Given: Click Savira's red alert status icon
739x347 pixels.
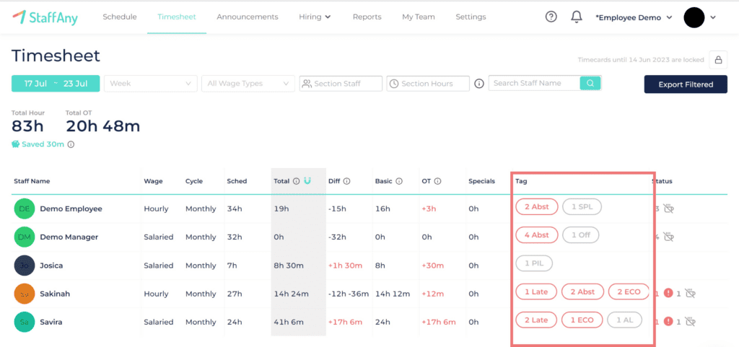Looking at the screenshot, I should [668, 322].
